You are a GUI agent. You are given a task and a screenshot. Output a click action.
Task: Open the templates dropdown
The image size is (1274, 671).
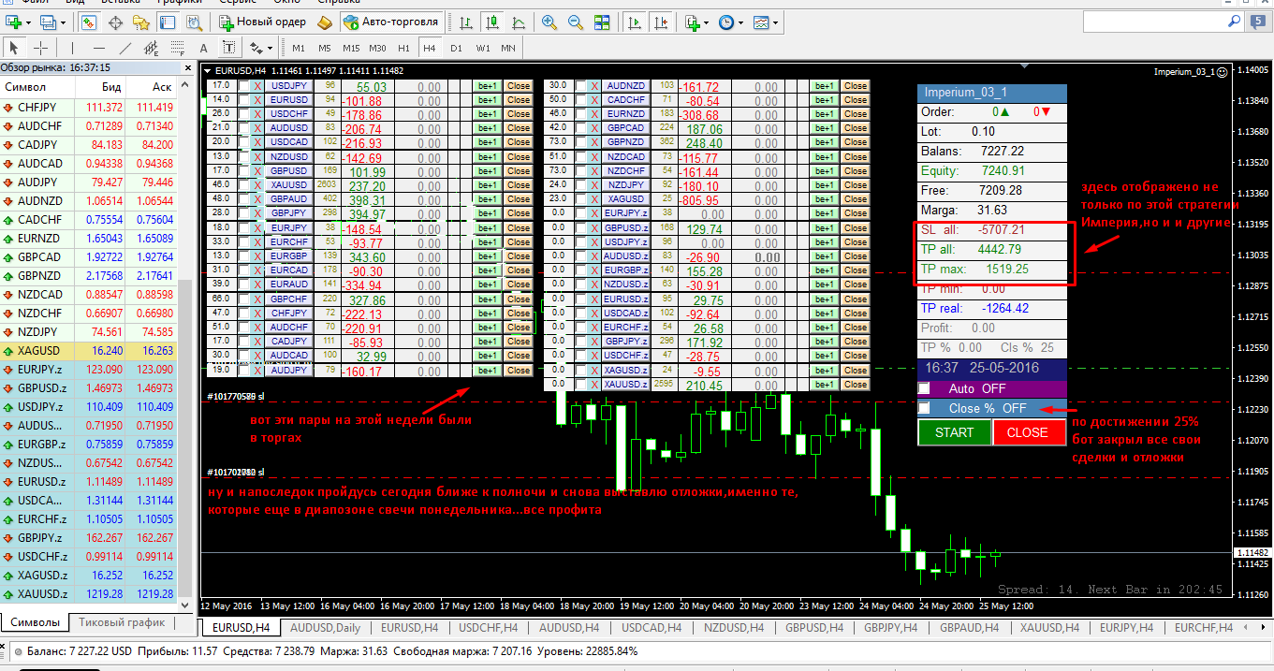(776, 21)
